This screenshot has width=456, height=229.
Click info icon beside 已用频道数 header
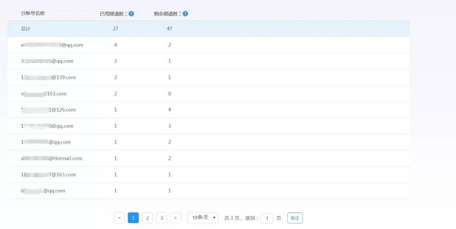[132, 14]
